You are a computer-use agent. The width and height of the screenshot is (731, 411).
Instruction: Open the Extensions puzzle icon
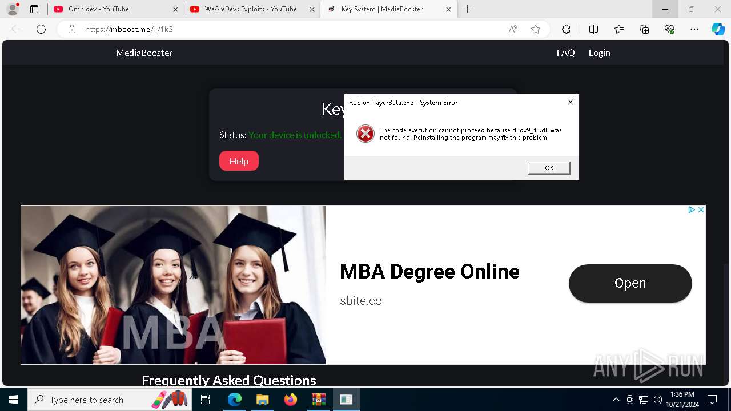566,29
